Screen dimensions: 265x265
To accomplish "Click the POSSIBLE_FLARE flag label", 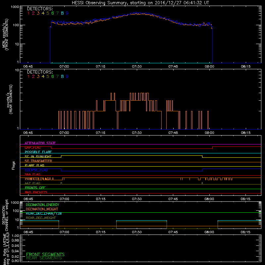I will (x=38, y=152).
